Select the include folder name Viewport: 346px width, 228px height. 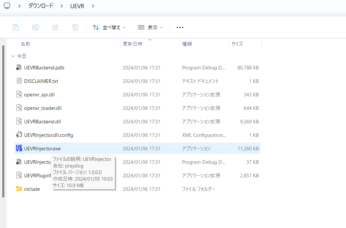click(32, 189)
